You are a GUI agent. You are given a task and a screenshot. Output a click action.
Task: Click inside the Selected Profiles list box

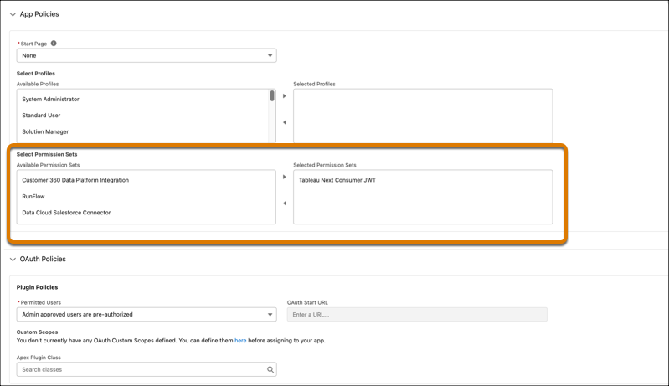point(423,116)
